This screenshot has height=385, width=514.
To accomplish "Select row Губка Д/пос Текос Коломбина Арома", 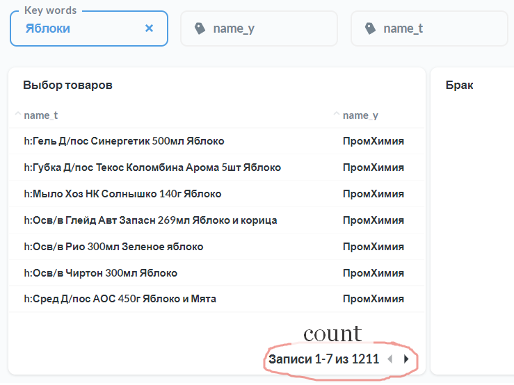I will (x=217, y=167).
